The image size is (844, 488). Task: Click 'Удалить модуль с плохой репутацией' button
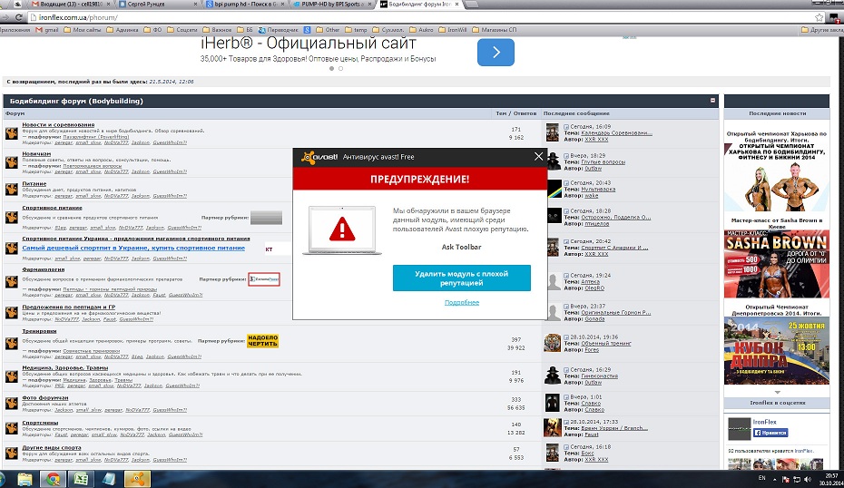[x=461, y=278]
